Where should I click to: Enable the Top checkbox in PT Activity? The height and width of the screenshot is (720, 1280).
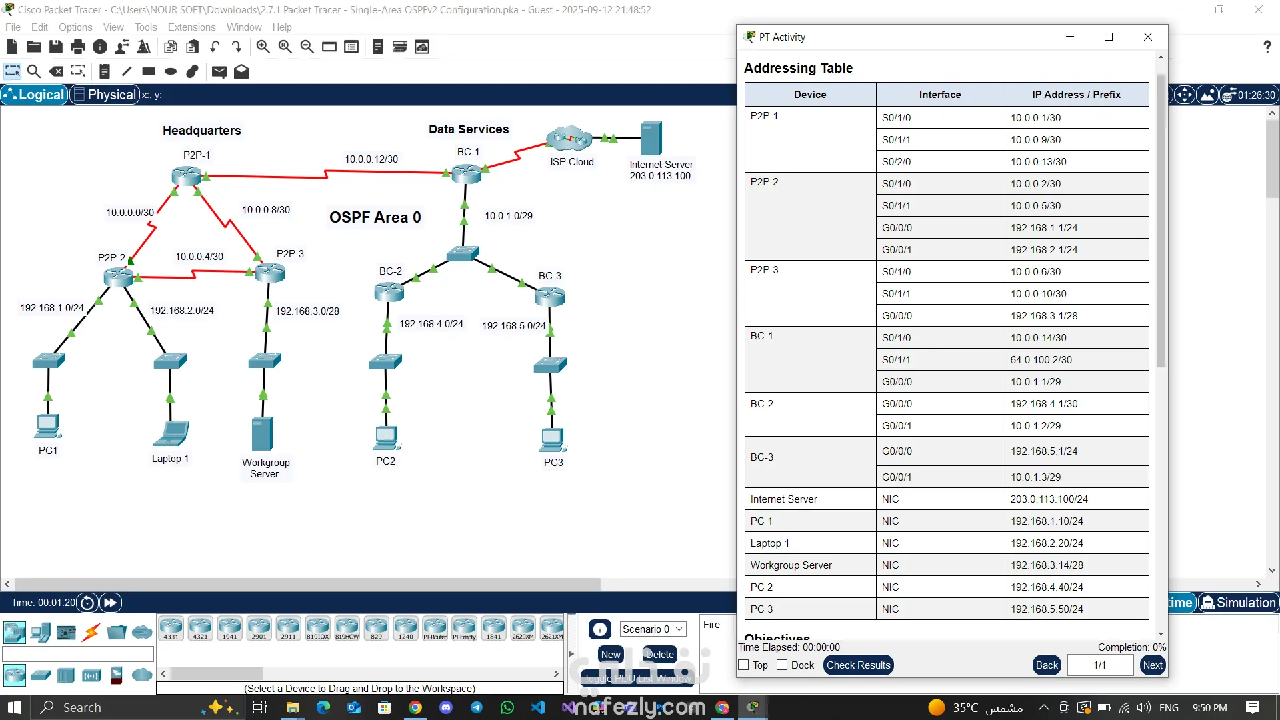(744, 665)
